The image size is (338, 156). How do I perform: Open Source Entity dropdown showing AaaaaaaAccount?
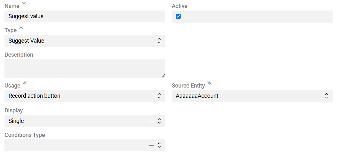click(246, 96)
